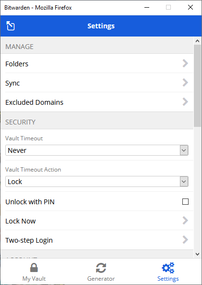The width and height of the screenshot is (202, 285).
Task: Open Excluded Domains row
Action: click(97, 102)
